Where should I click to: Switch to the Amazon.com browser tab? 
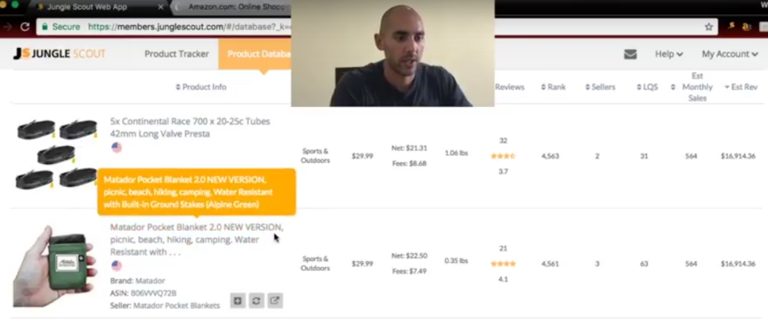click(231, 7)
